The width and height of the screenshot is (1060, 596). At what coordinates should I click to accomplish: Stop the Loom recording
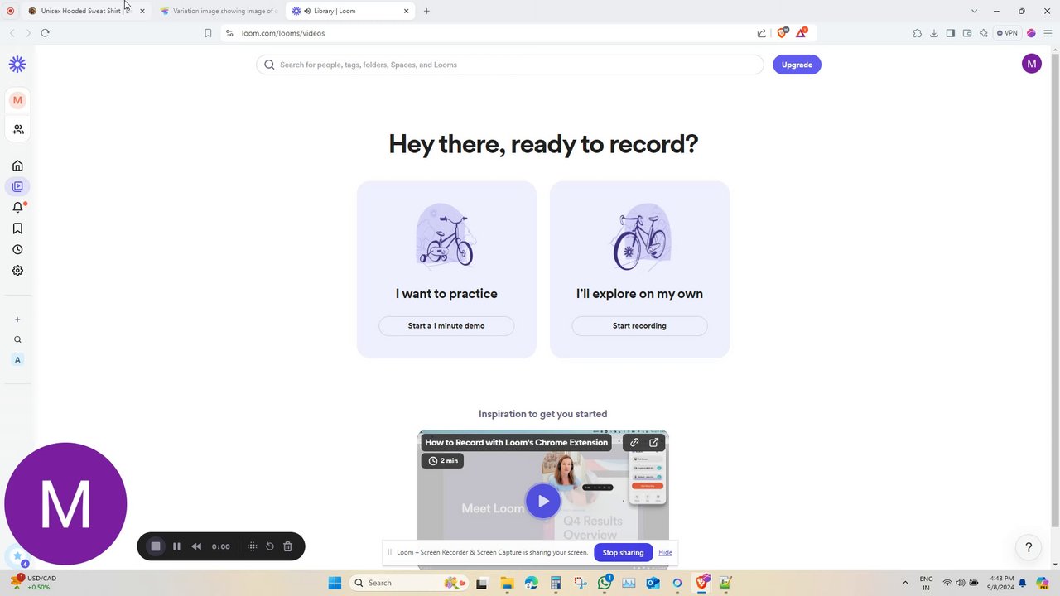(155, 546)
